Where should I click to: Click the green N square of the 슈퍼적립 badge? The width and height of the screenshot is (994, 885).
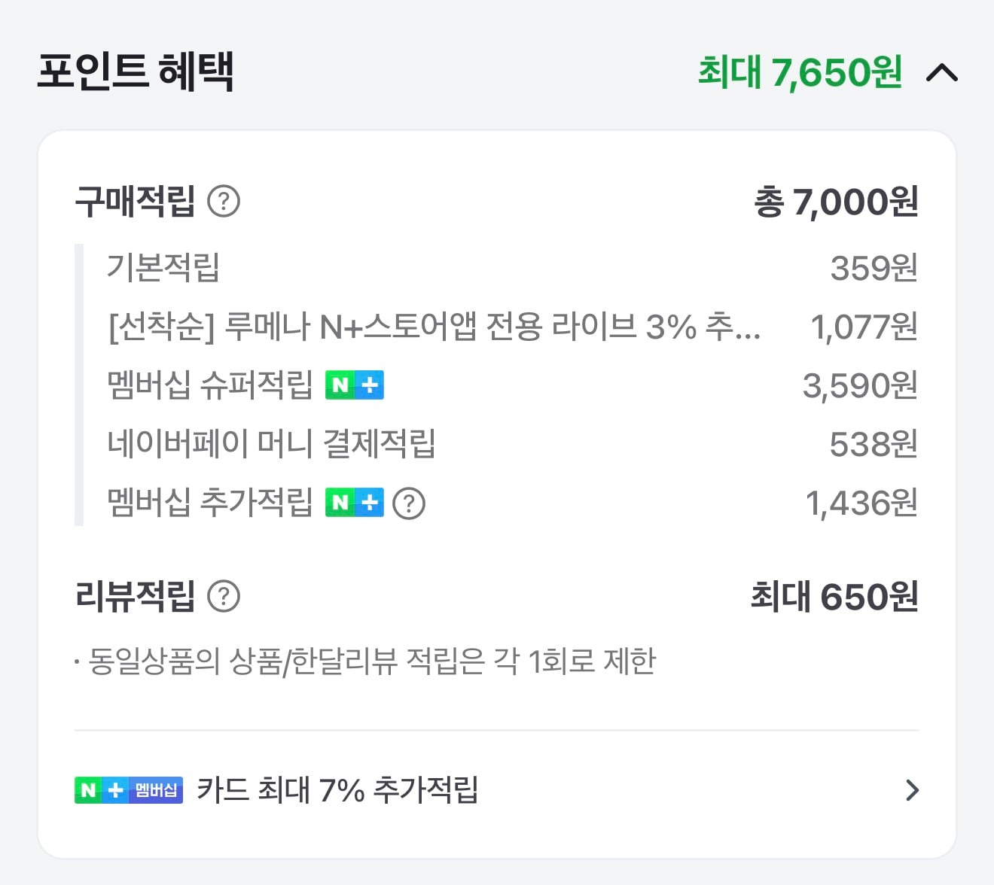point(340,385)
